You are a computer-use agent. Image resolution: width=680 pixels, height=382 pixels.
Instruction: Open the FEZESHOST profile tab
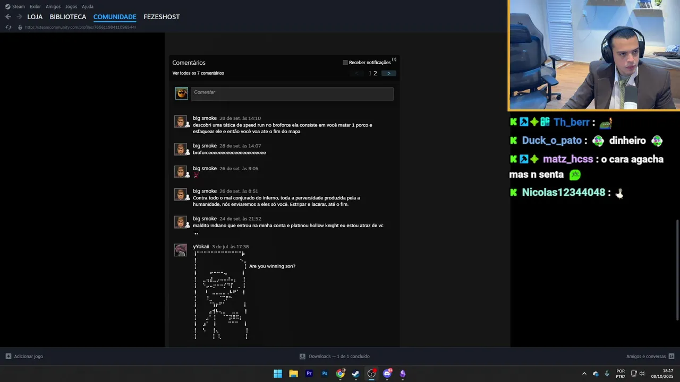click(161, 17)
